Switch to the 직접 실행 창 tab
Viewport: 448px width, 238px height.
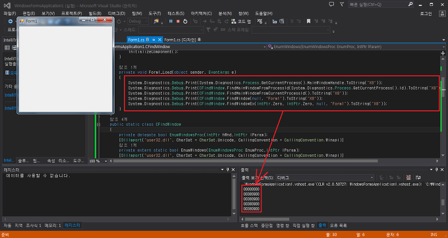coord(304,225)
